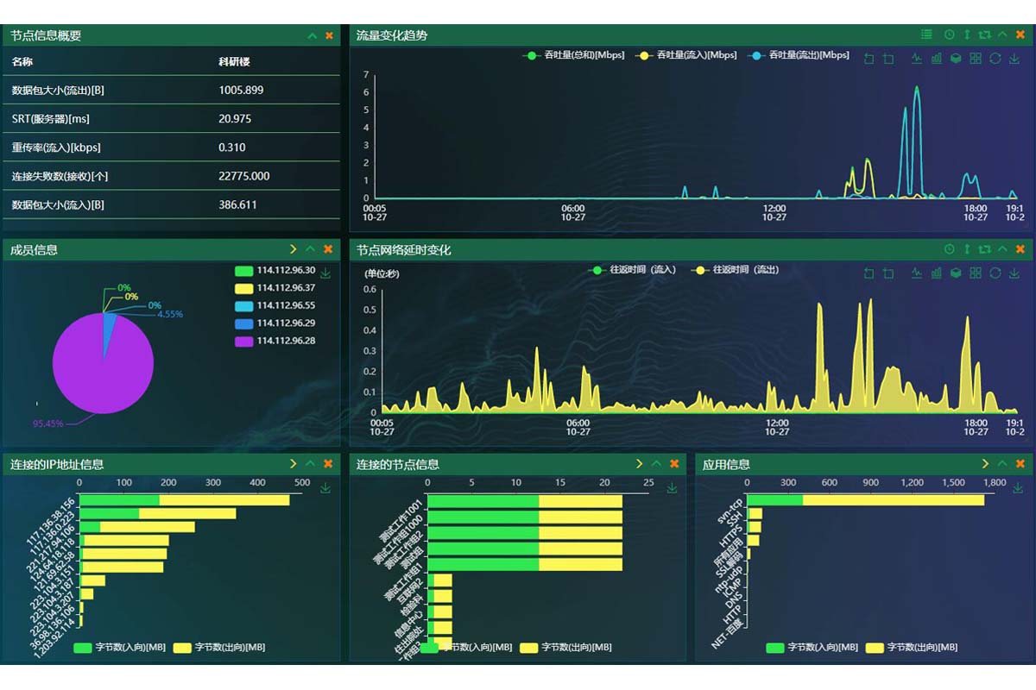The image size is (1036, 690).
Task: Click the list icon in 流量变化趋势 header
Action: pyautogui.click(x=926, y=34)
